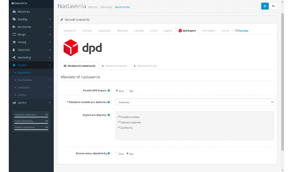Select Áno for Povoliť DPD Export
The width and height of the screenshot is (293, 172).
(x=117, y=91)
